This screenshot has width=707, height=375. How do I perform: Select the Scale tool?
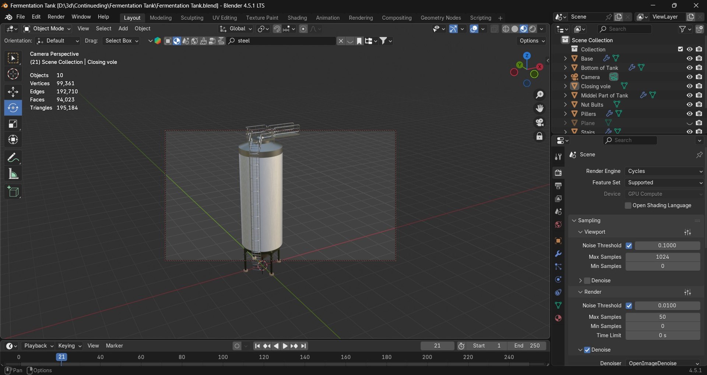coord(13,124)
